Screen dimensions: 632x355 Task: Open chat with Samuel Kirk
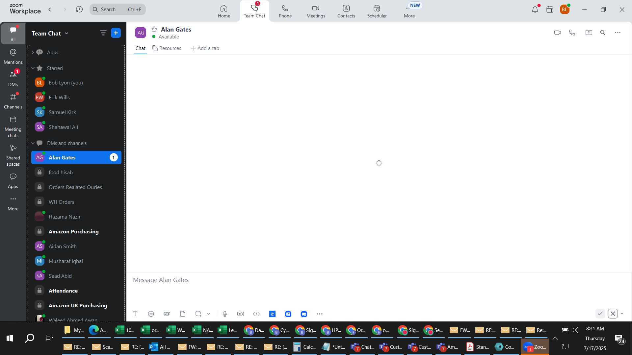76,112
